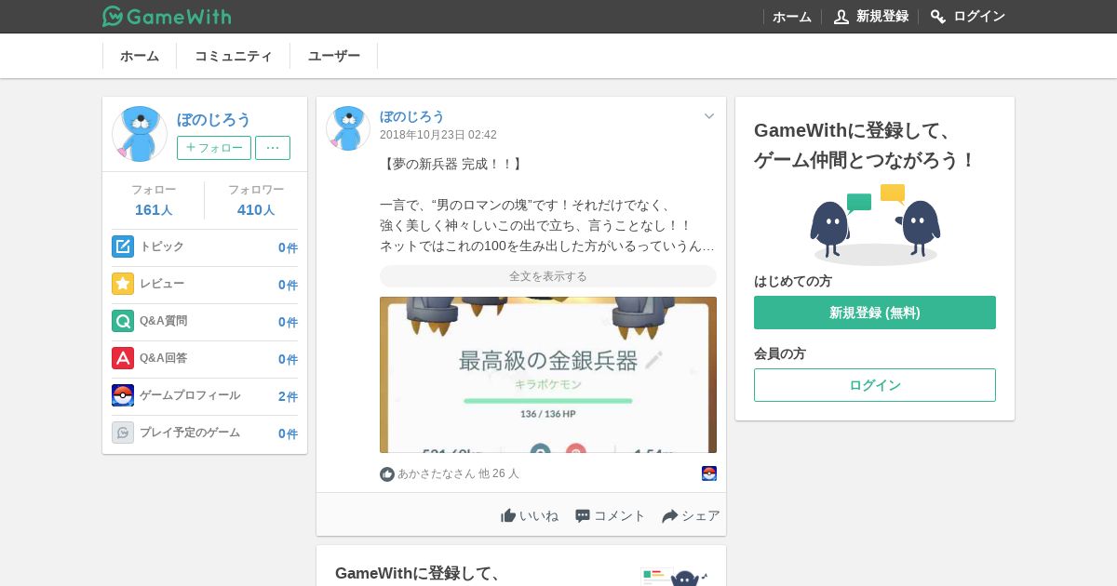Viewport: 1117px width, 586px height.
Task: Click プレイ予定のゲーム label
Action: click(190, 433)
